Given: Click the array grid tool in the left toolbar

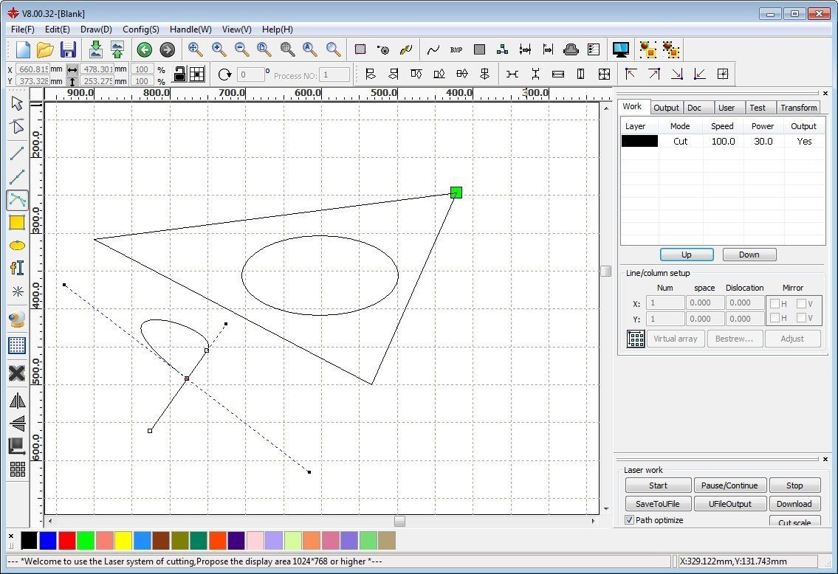Looking at the screenshot, I should coord(17,469).
